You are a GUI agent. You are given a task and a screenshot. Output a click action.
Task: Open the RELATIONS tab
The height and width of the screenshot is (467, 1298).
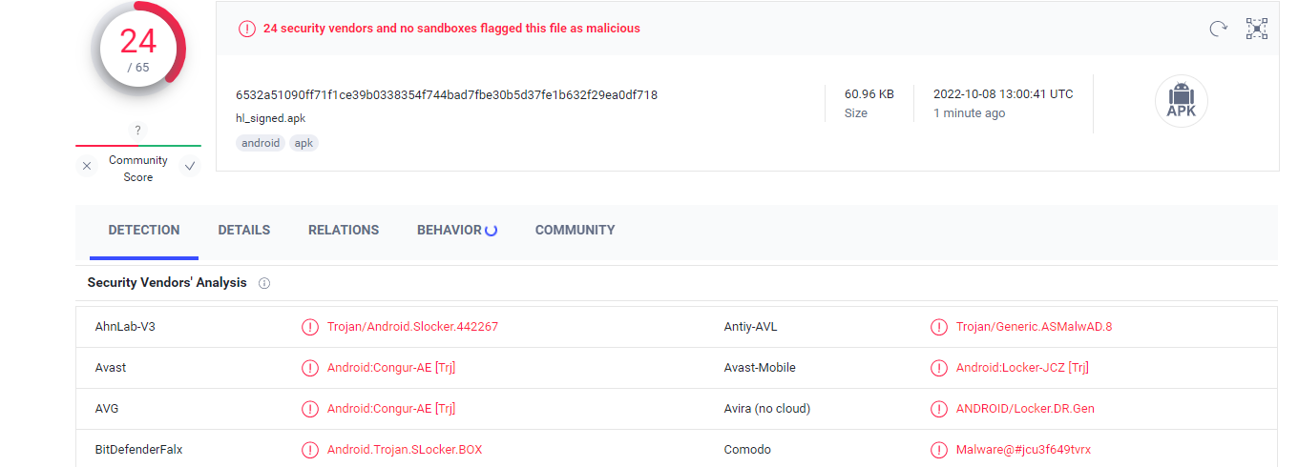344,230
